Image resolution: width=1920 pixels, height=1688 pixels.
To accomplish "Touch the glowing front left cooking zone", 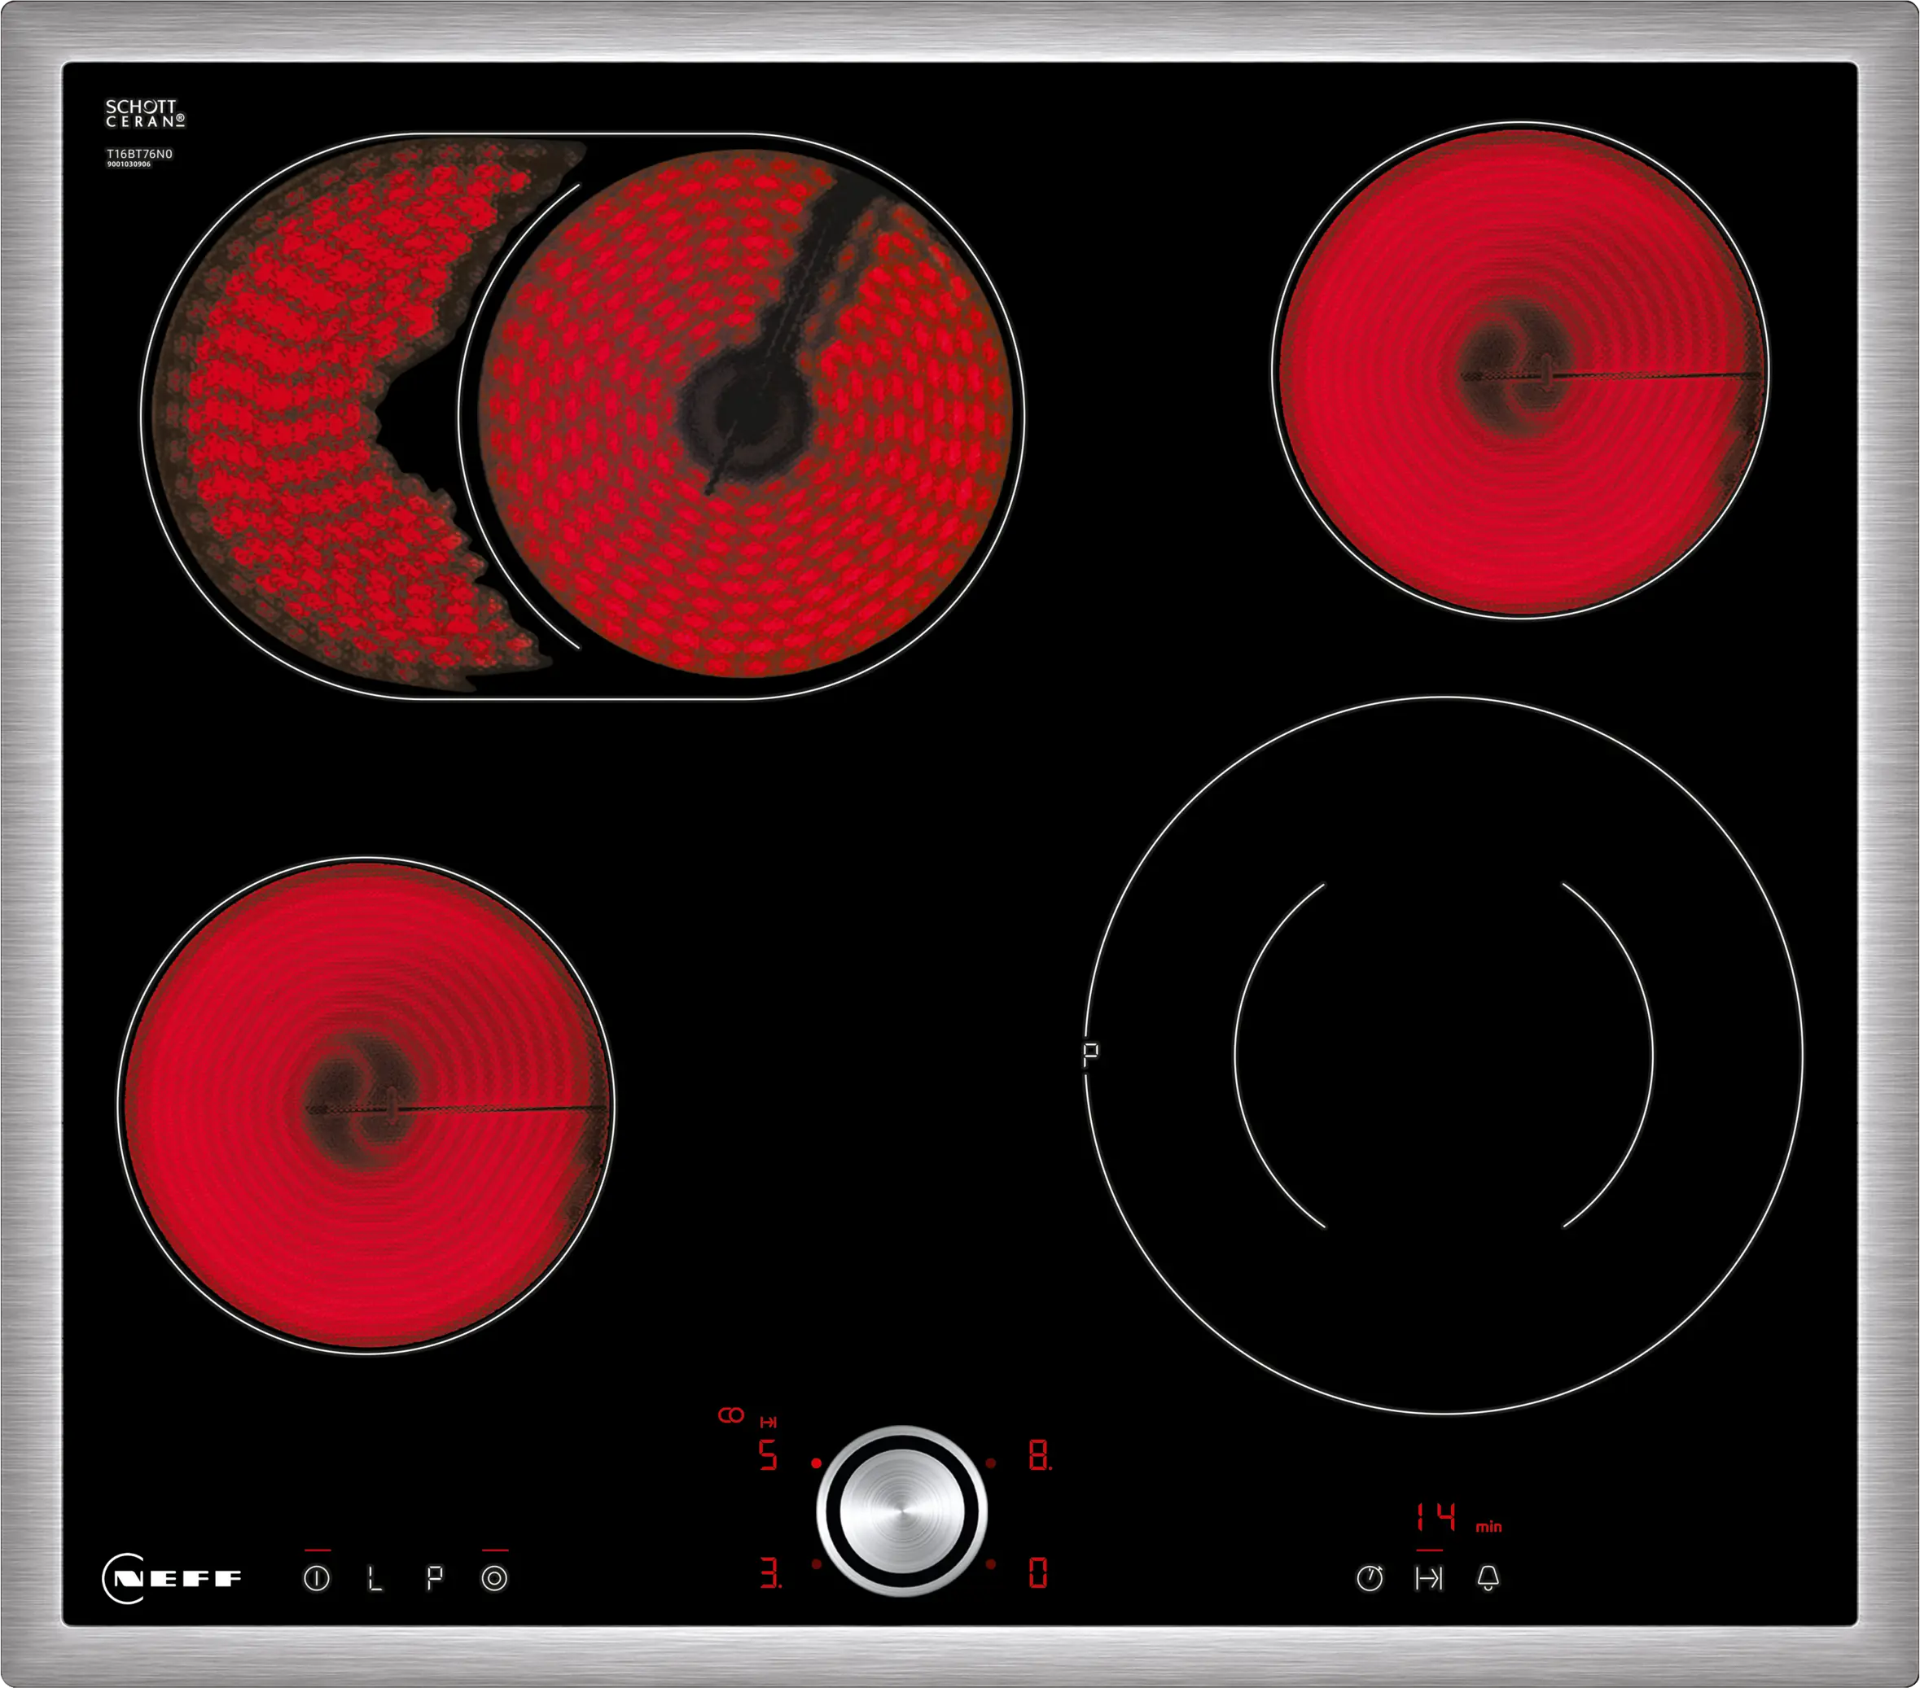I will pyautogui.click(x=366, y=1104).
